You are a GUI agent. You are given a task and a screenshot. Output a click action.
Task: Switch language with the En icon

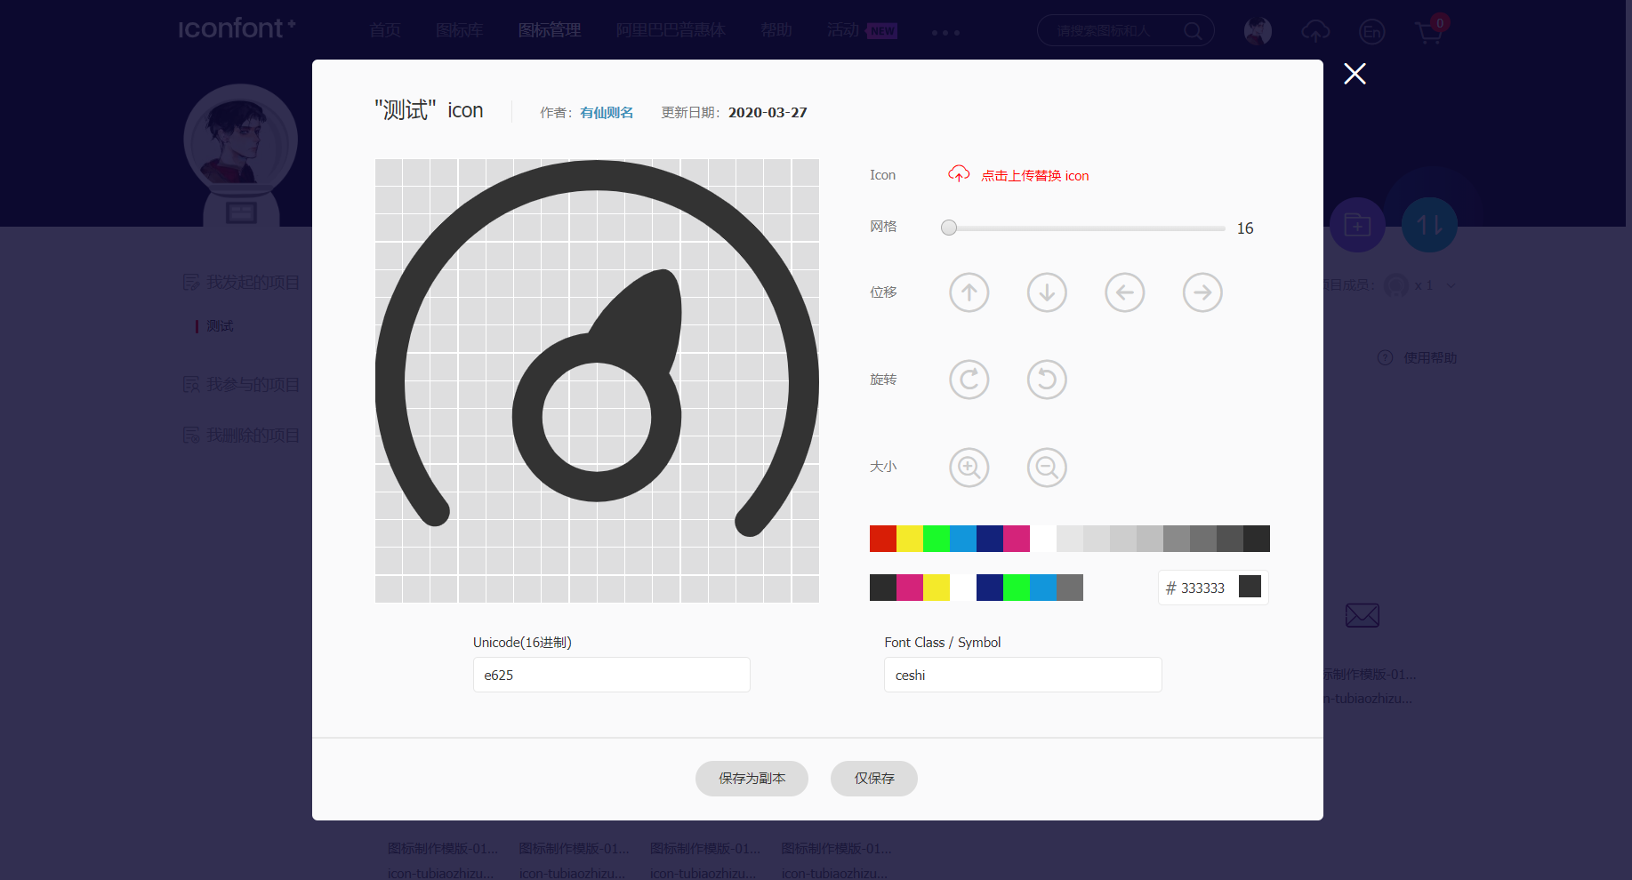tap(1372, 32)
